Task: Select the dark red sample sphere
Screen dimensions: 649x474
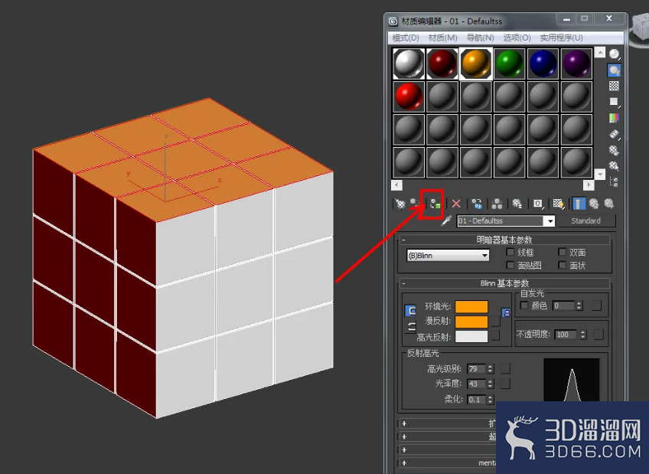Action: click(442, 64)
